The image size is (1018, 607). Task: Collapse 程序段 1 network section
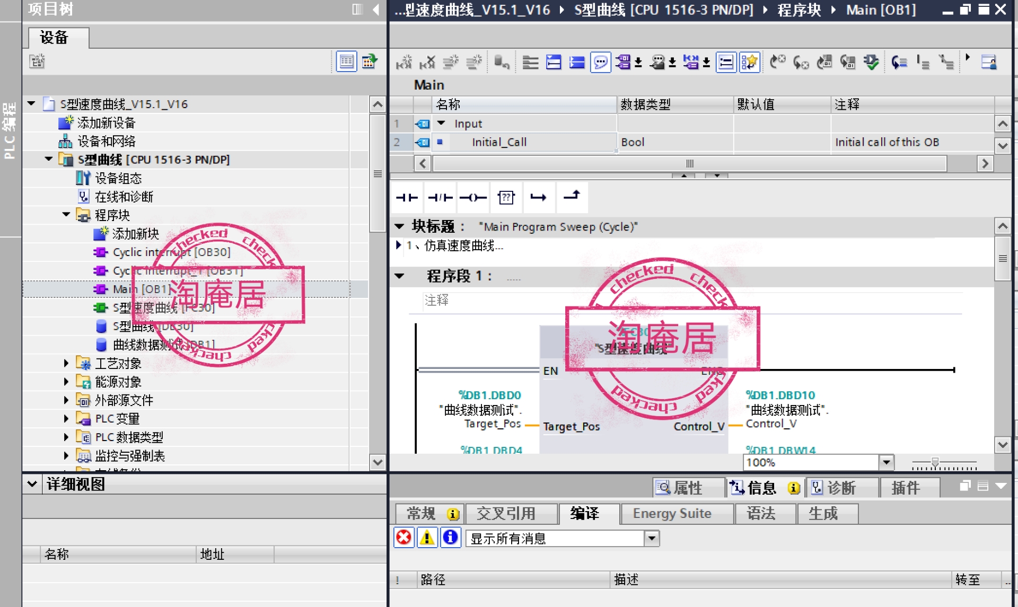tap(400, 276)
